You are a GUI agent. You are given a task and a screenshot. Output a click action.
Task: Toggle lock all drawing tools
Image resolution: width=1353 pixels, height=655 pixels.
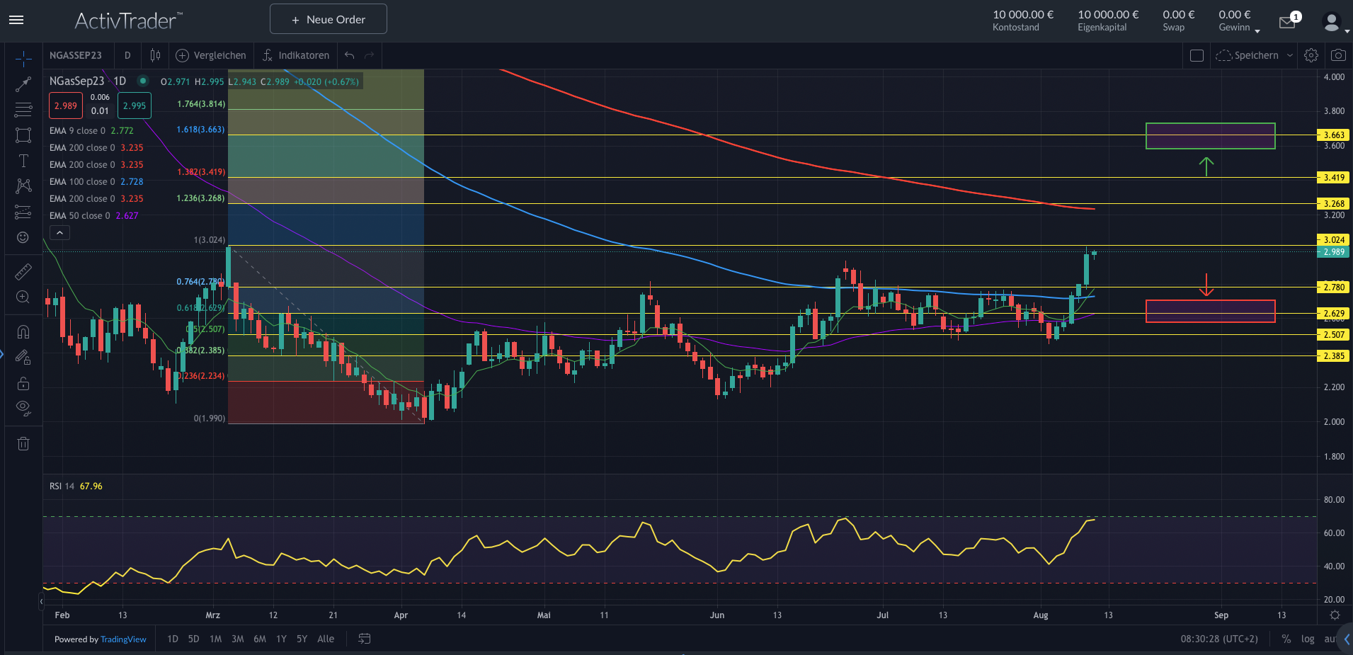(23, 383)
